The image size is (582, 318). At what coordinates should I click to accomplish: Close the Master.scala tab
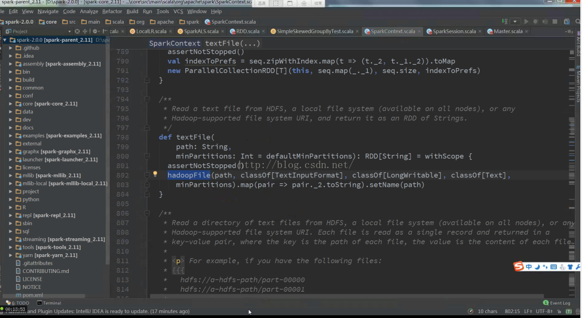tap(526, 31)
